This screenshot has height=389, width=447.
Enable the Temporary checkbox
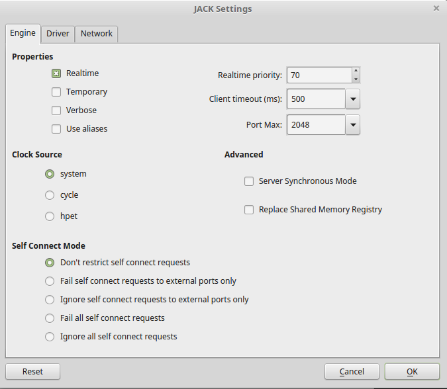click(x=56, y=92)
